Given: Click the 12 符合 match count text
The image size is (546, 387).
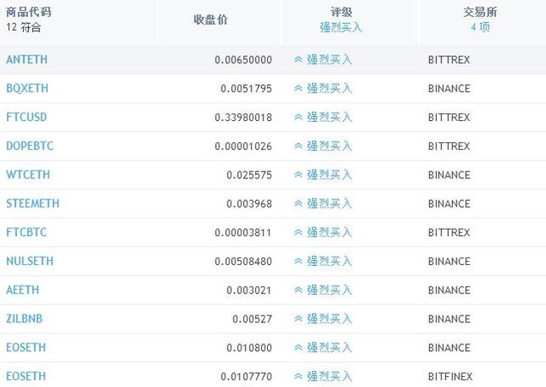Looking at the screenshot, I should (x=24, y=27).
